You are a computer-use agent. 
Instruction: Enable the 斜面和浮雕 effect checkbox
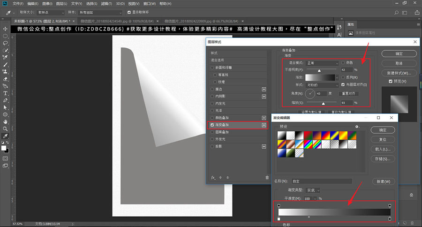[x=213, y=68]
